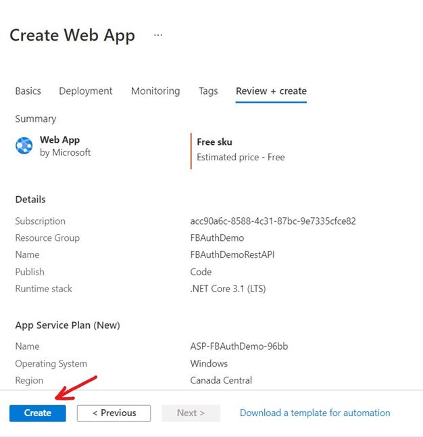Click the Web App globe icon
Screen dimensions: 423x437
pos(24,145)
